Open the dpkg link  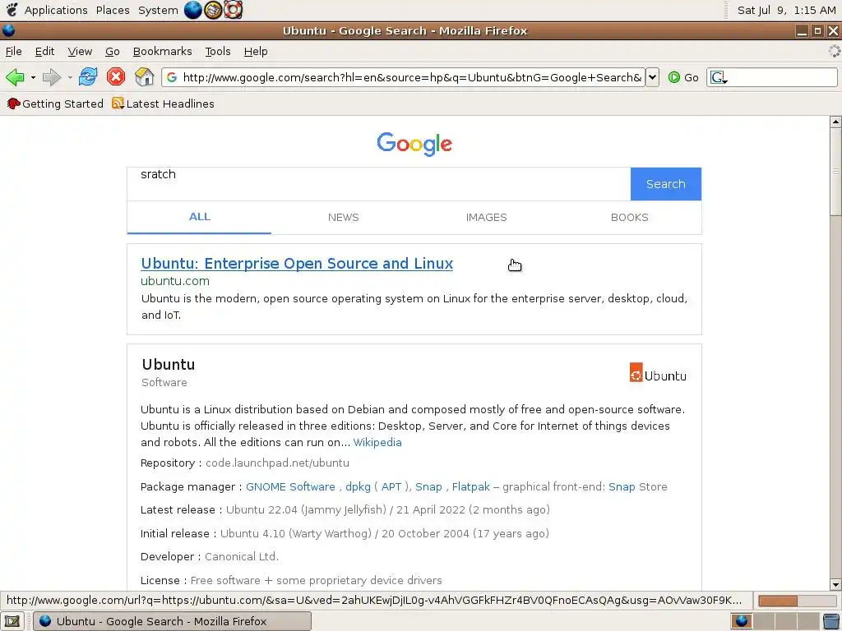click(358, 486)
